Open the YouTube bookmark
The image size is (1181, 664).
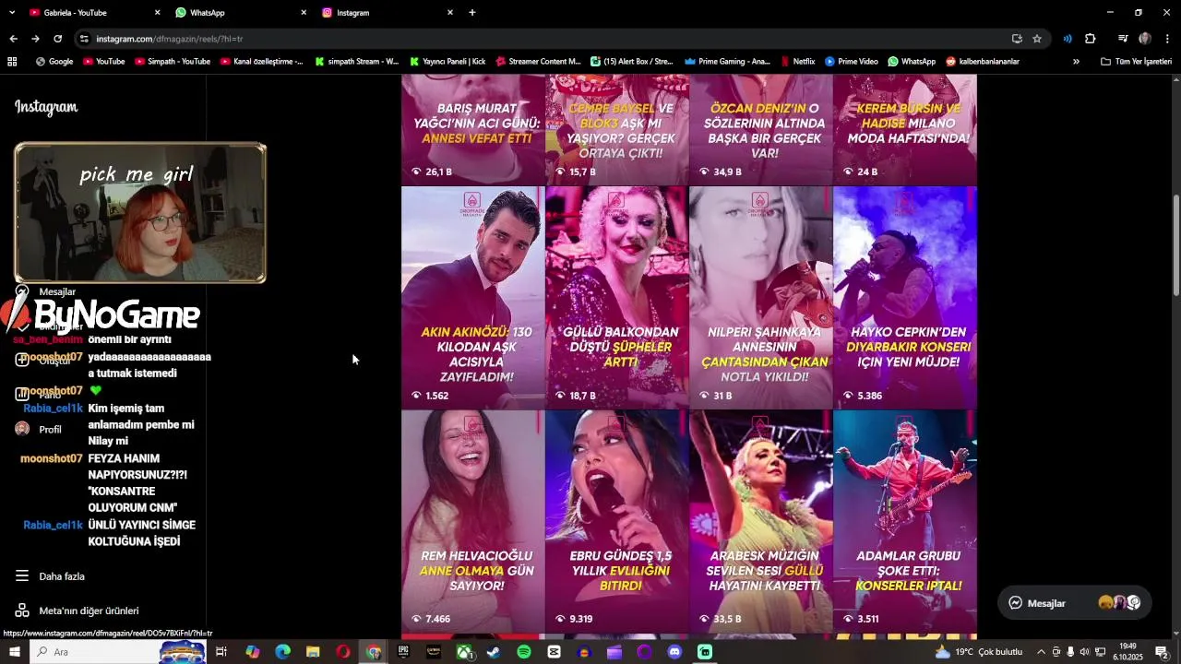click(x=103, y=62)
